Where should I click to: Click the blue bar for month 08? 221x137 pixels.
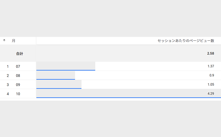click(x=56, y=79)
